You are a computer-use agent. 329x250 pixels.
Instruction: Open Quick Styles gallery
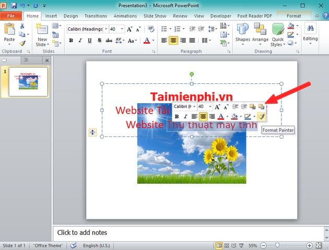point(278,29)
